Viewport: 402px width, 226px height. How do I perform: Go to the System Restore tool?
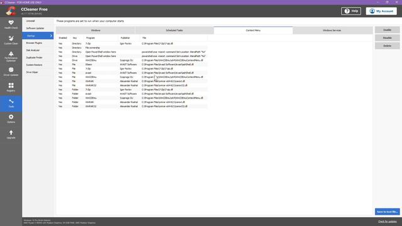pos(38,65)
